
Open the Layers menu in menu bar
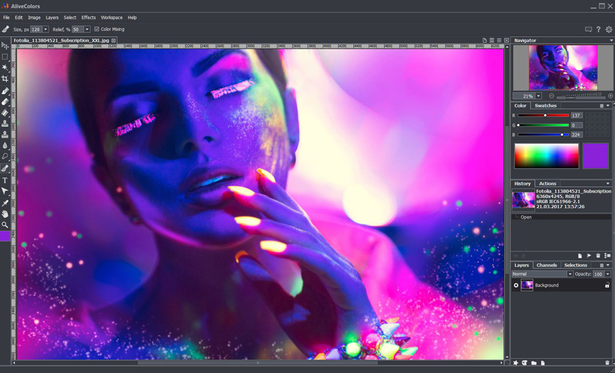[x=52, y=18]
